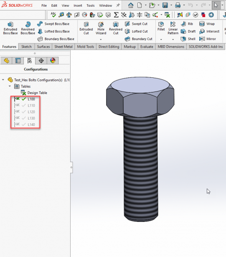Switch to the Sketch tab

pyautogui.click(x=26, y=47)
